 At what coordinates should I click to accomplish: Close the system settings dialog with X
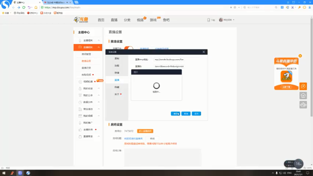coord(203,52)
